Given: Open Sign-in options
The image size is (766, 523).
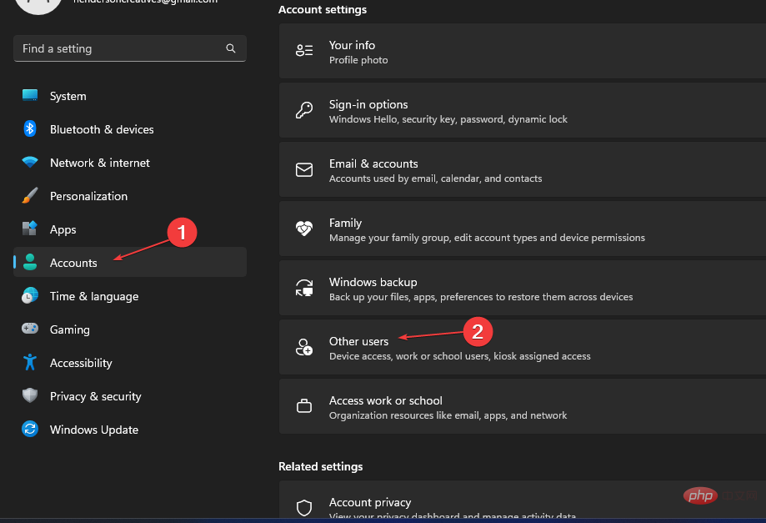Looking at the screenshot, I should click(x=523, y=110).
